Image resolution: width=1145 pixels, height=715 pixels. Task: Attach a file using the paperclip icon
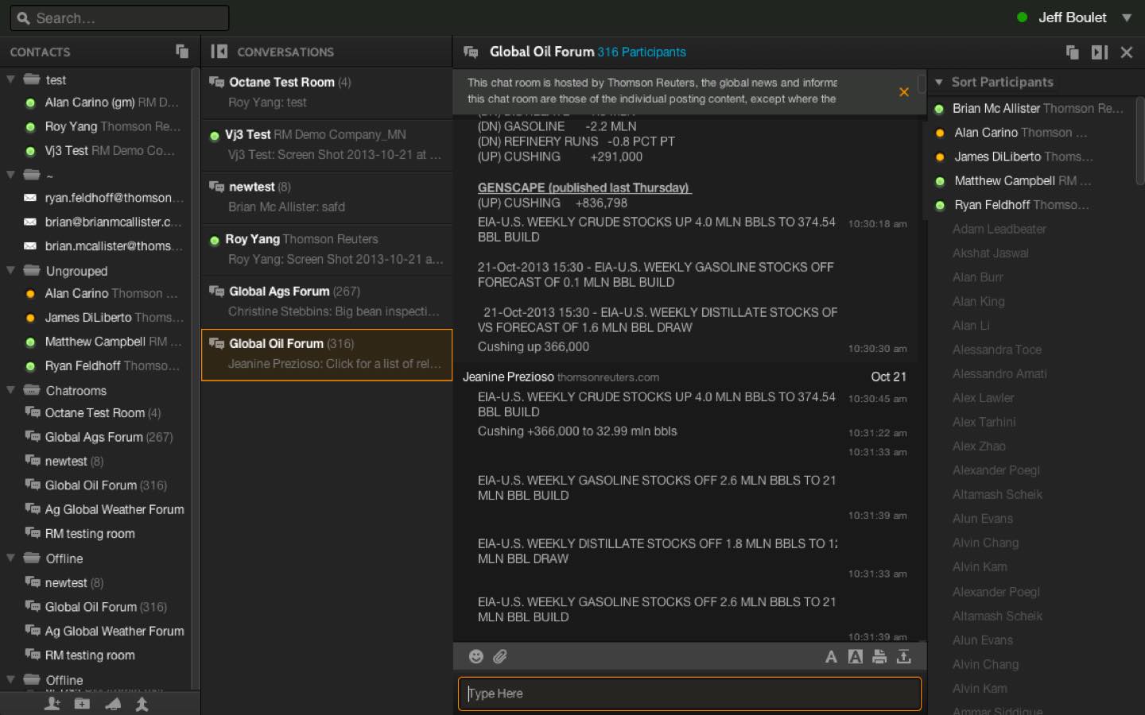pyautogui.click(x=501, y=656)
